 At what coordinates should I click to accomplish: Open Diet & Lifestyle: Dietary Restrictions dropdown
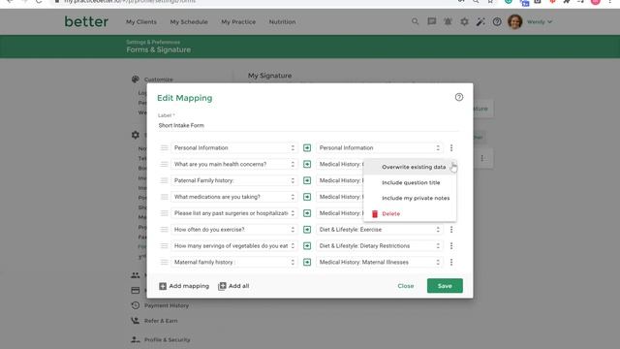click(x=379, y=245)
